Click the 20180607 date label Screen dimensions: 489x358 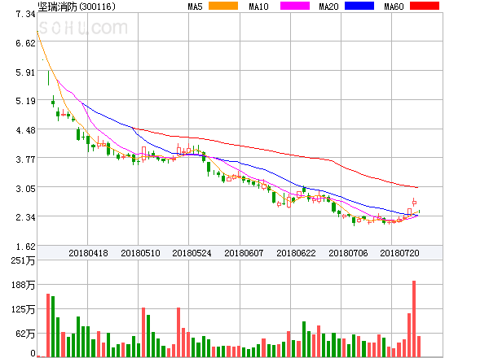coord(244,253)
